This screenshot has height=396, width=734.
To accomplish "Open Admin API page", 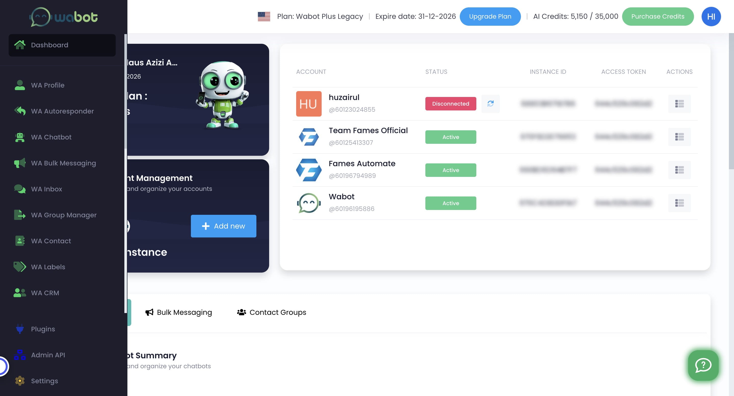I will 48,355.
